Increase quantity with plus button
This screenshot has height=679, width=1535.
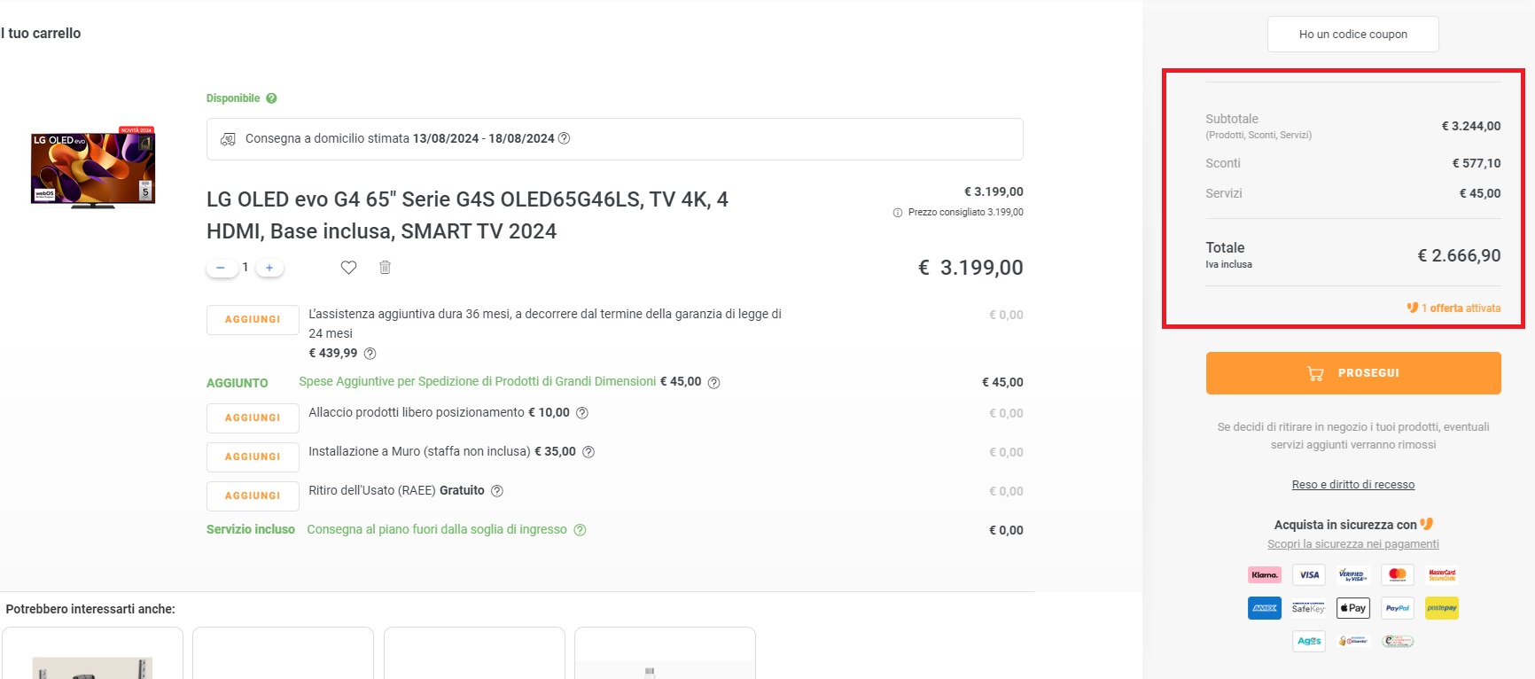click(269, 268)
